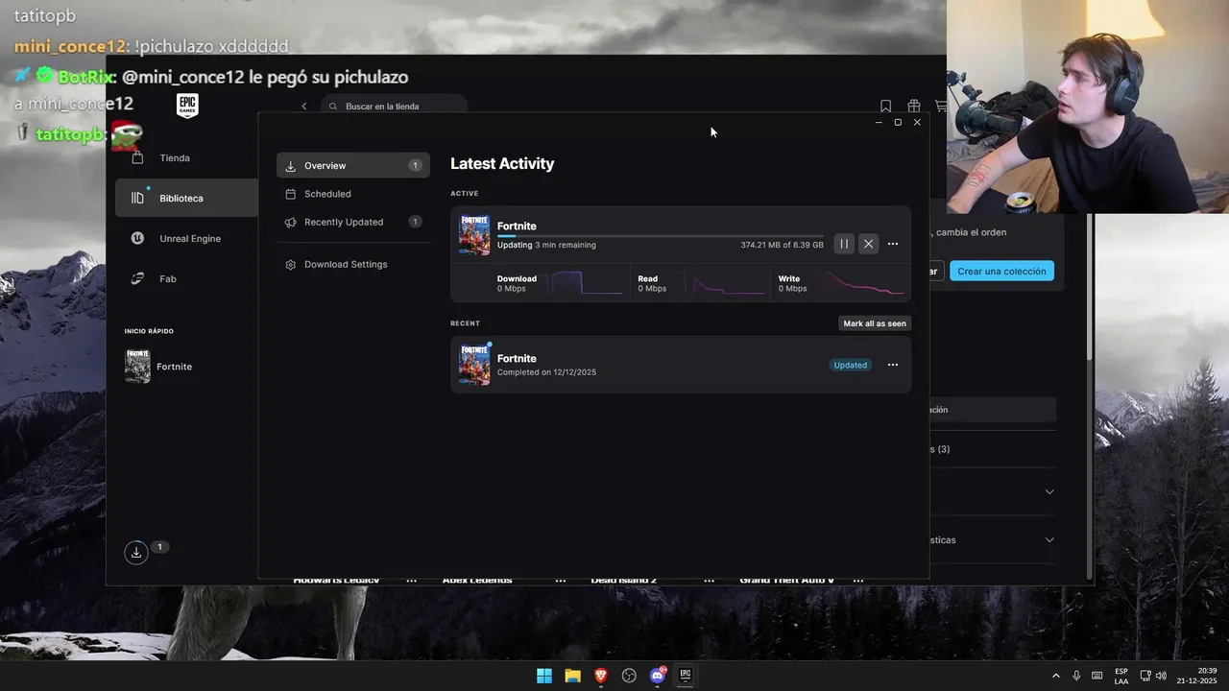
Task: Show hidden system tray icons
Action: click(x=1056, y=676)
